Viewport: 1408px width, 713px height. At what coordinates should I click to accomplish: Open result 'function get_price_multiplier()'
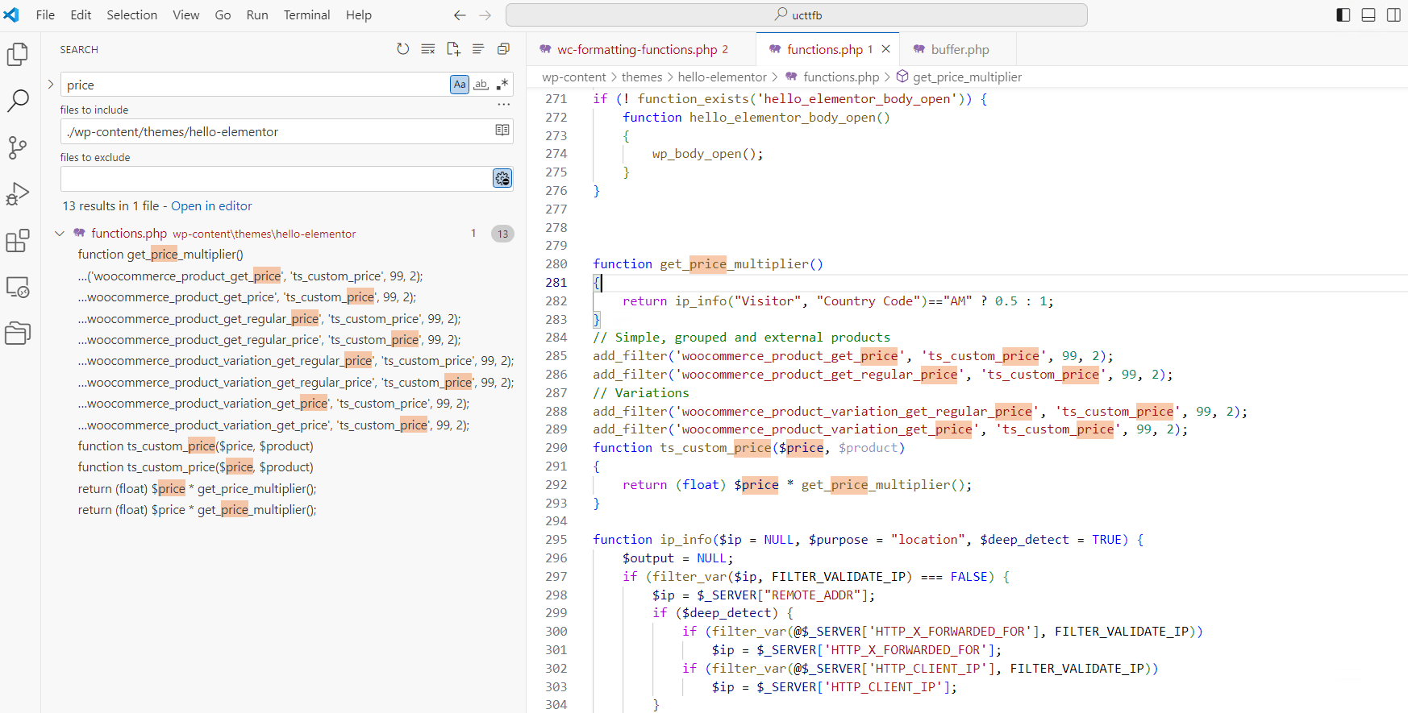160,255
